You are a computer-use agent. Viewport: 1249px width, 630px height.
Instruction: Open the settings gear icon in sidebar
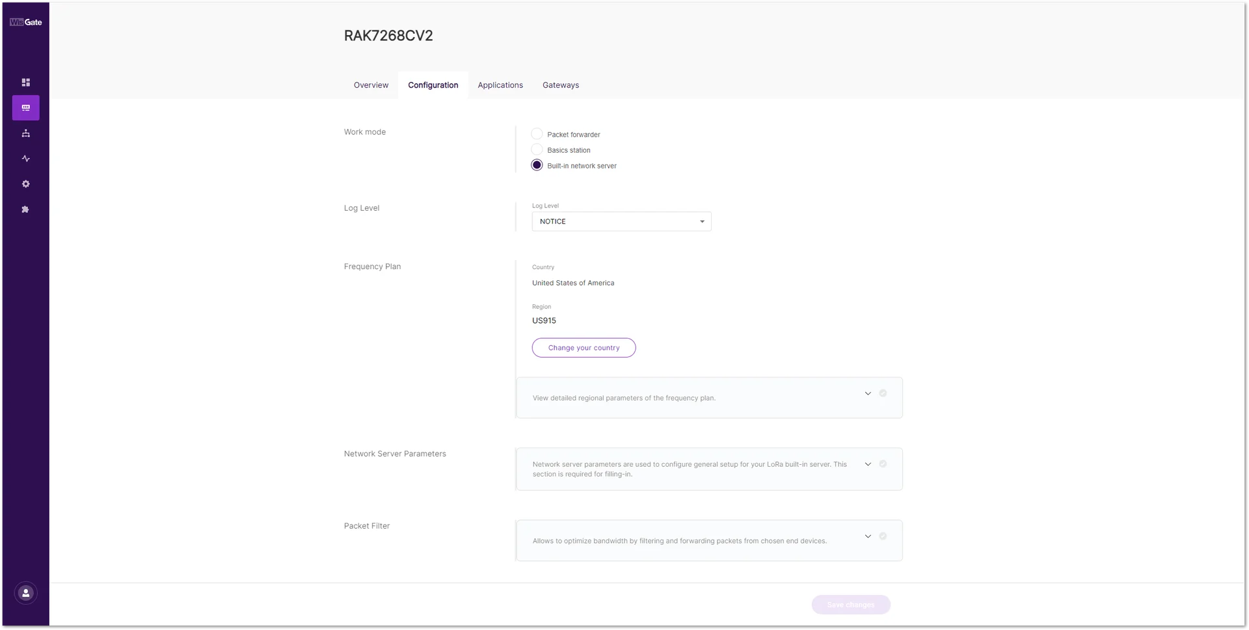pyautogui.click(x=26, y=184)
